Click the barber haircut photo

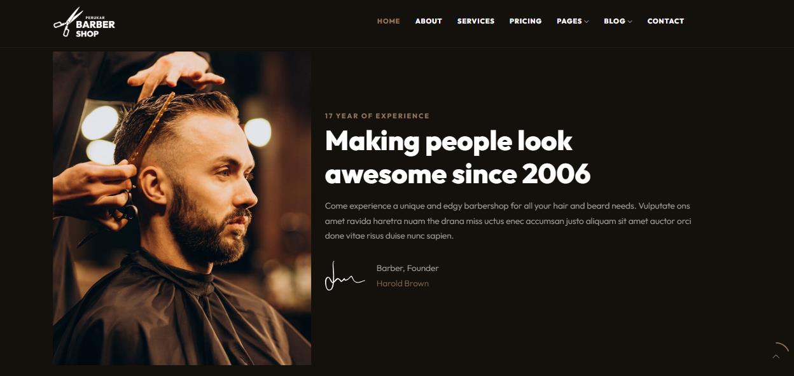point(182,208)
